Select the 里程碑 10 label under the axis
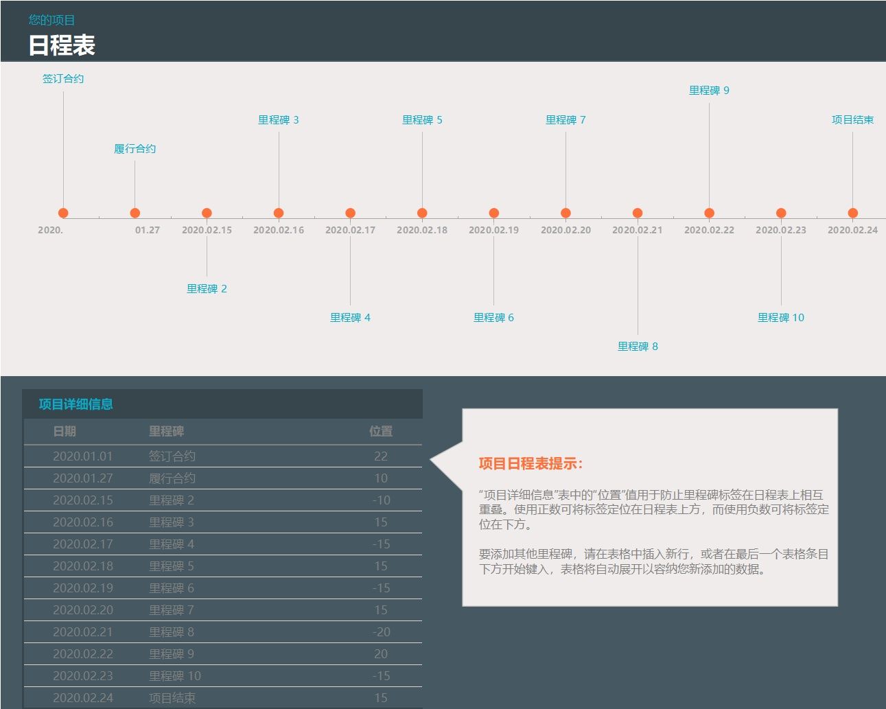The width and height of the screenshot is (886, 709). pos(780,317)
